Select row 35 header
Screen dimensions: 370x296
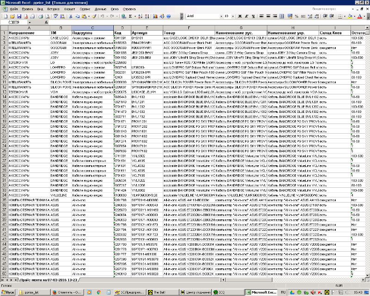tap(4, 200)
